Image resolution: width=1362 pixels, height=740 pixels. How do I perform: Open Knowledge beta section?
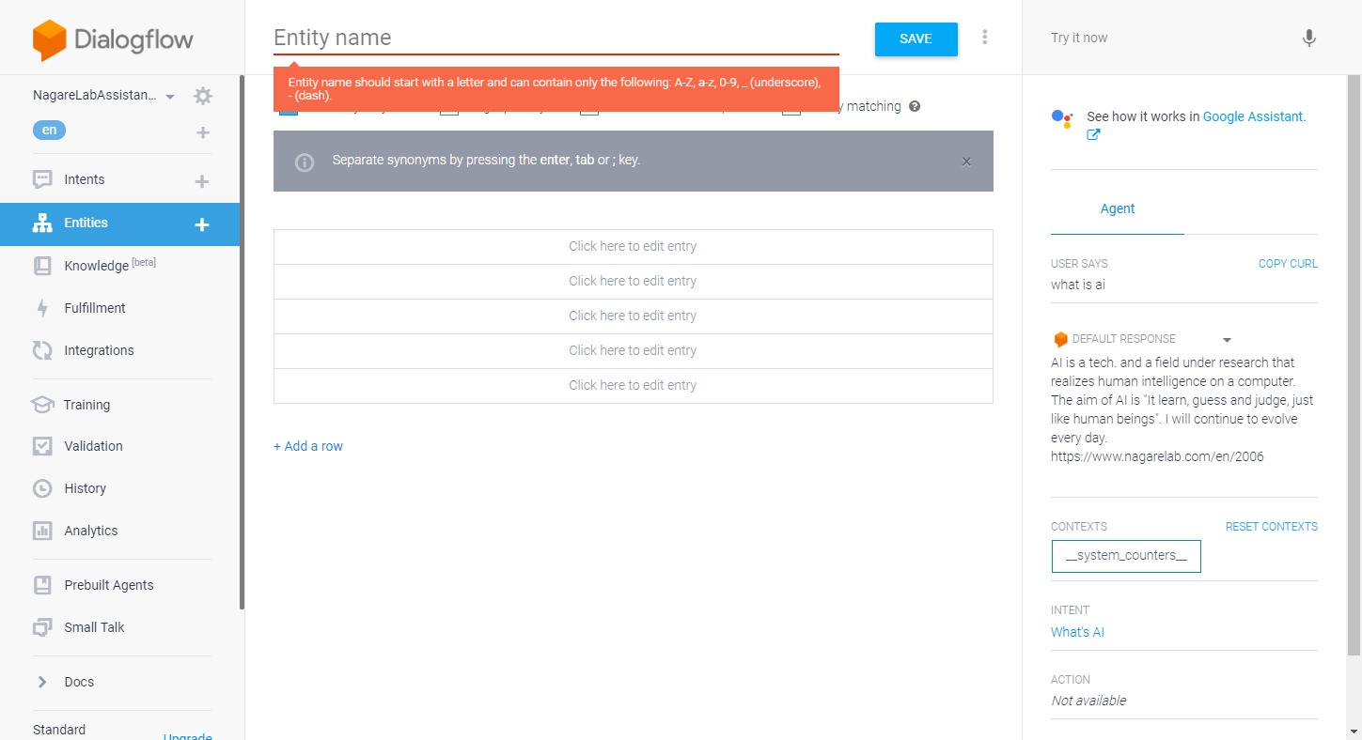[x=109, y=266]
